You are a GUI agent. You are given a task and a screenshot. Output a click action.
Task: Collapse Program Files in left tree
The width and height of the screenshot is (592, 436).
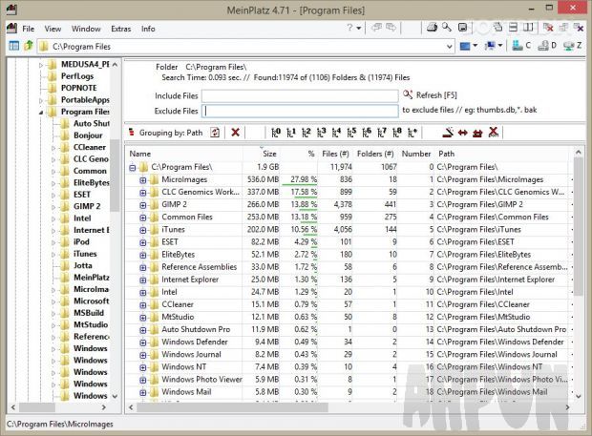[x=41, y=112]
